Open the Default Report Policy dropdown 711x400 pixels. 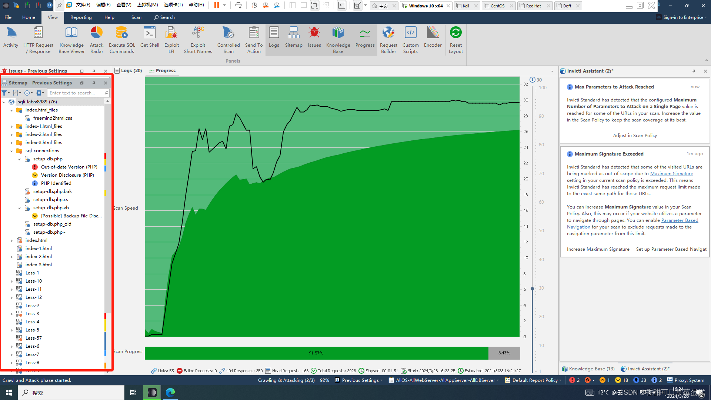point(534,380)
